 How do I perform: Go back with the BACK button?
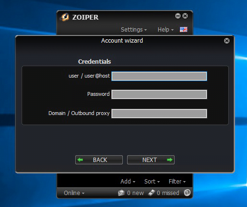(x=99, y=160)
